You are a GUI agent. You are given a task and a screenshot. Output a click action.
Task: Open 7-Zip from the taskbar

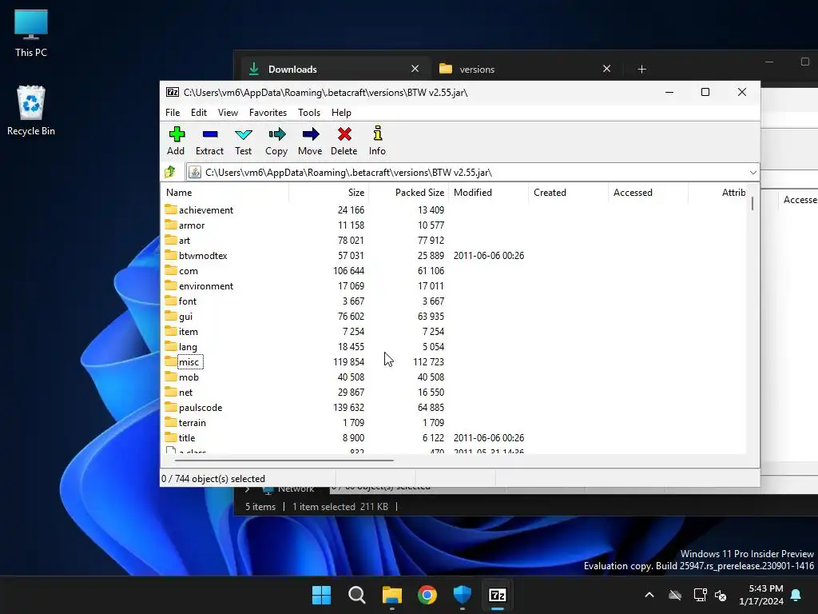[497, 595]
